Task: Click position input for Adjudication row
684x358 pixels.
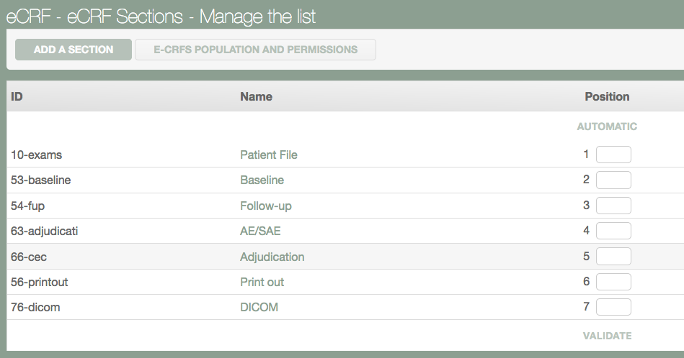Action: click(613, 257)
